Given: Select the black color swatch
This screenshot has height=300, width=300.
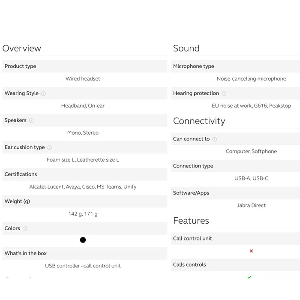Looking at the screenshot, I should [x=83, y=240].
